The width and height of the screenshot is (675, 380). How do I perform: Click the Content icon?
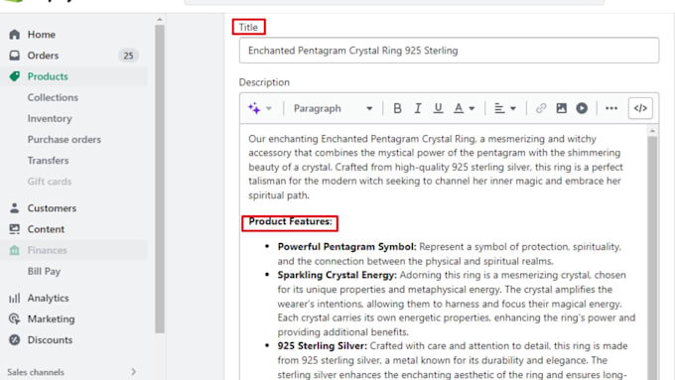(x=15, y=229)
